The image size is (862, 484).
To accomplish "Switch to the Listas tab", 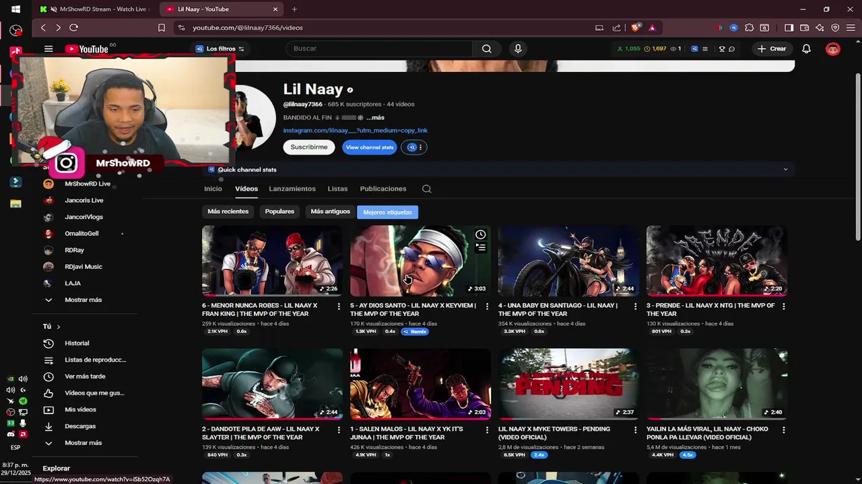I will [337, 189].
